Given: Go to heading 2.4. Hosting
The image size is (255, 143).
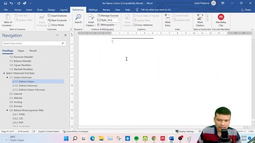Looking at the screenshot, I should coord(16,102).
